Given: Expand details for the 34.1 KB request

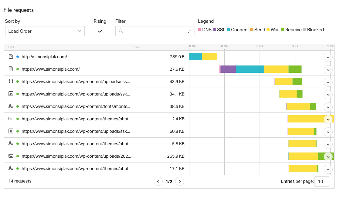Looking at the screenshot, I should pos(328,95).
